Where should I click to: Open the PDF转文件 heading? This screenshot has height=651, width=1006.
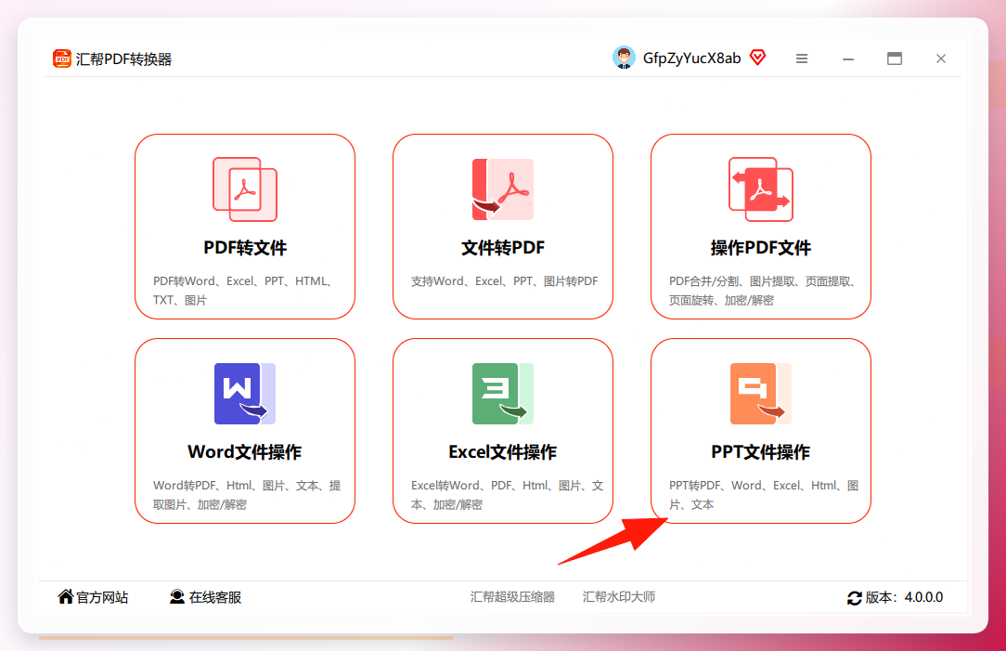(x=245, y=248)
